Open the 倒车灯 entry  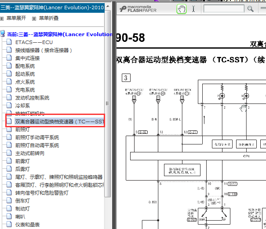coord(22,201)
